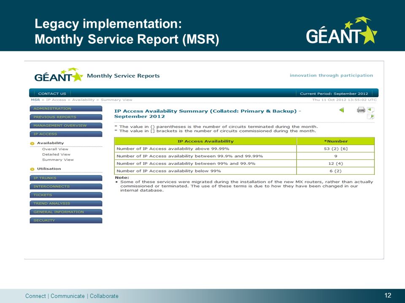Open the TICKETS sidebar menu
Viewport: 405px width, 303px height.
point(66,195)
